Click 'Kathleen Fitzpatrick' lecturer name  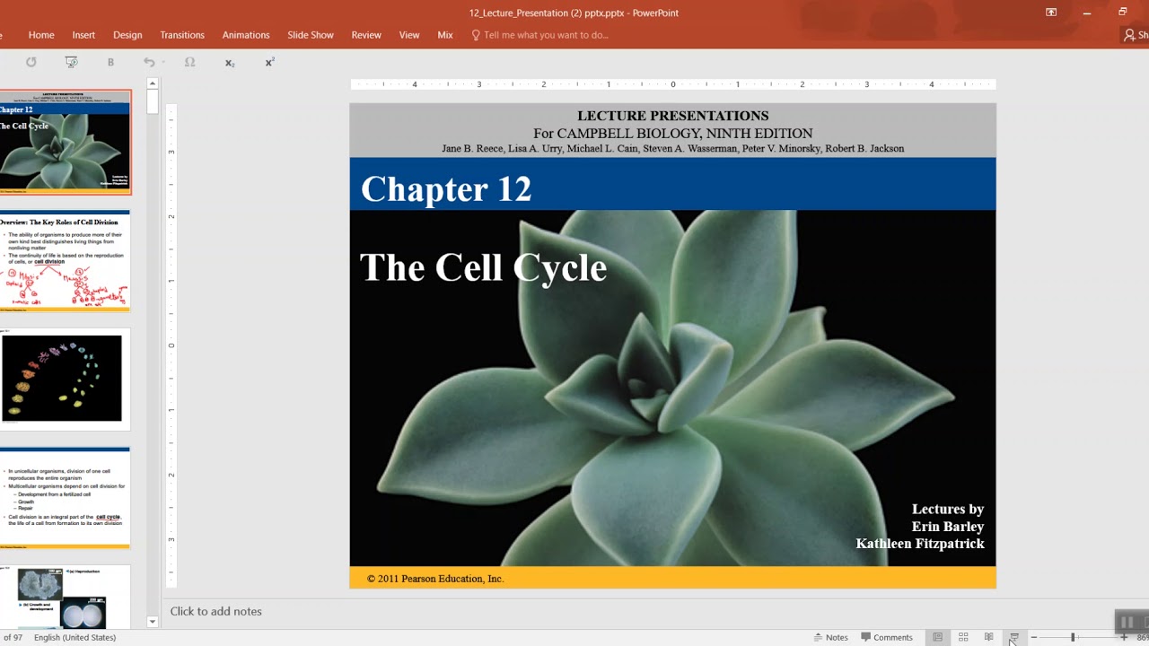[x=920, y=544]
